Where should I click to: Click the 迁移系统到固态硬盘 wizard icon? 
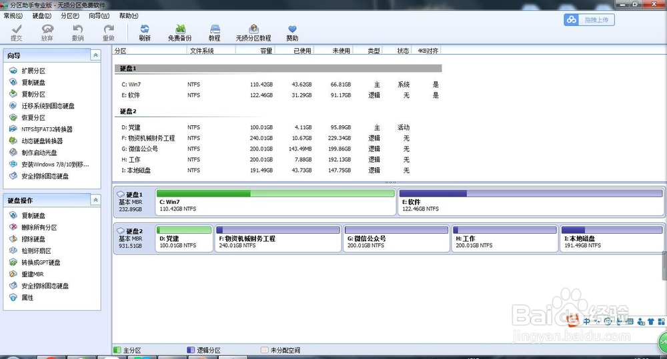13,106
